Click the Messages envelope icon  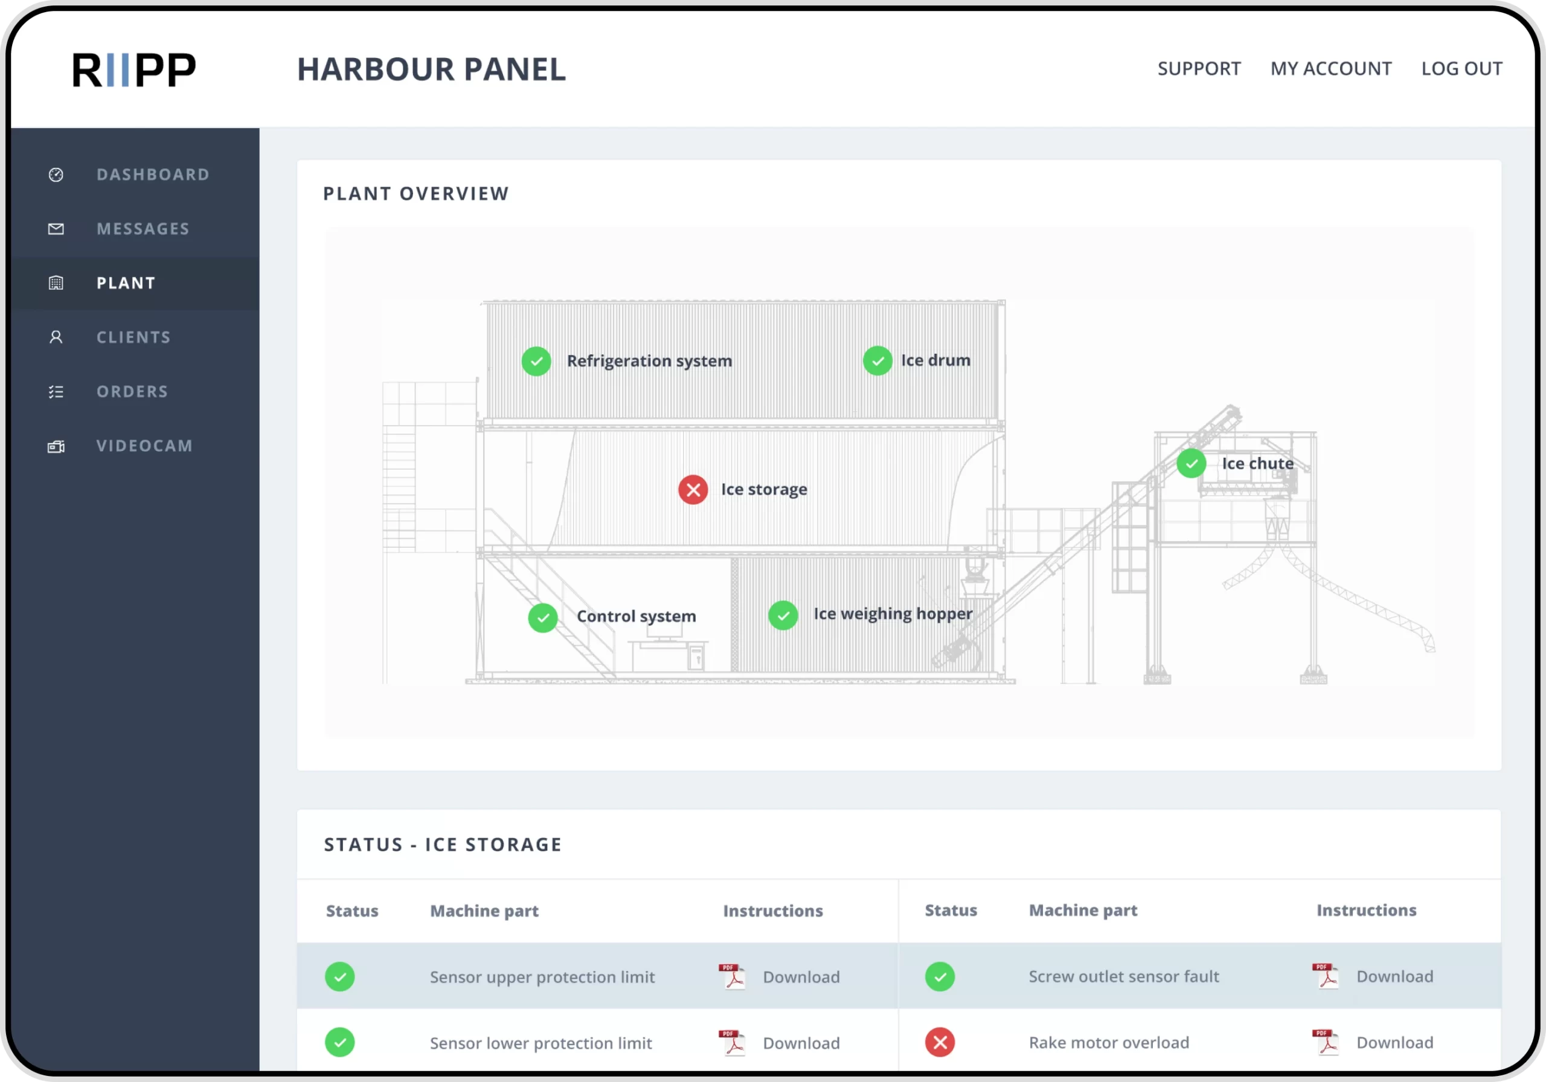click(x=56, y=229)
